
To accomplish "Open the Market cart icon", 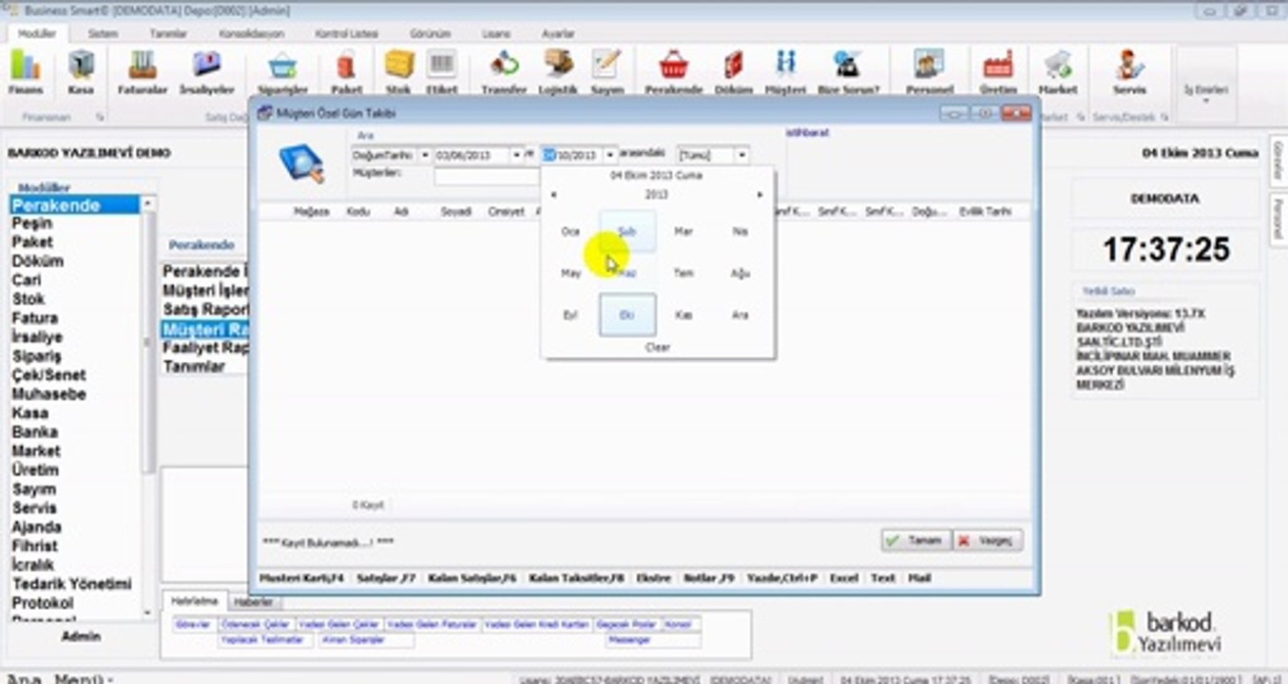I will click(1058, 71).
